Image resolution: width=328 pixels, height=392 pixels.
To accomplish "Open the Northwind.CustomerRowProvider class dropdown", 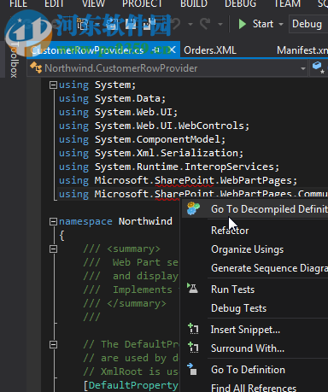I will coord(303,68).
